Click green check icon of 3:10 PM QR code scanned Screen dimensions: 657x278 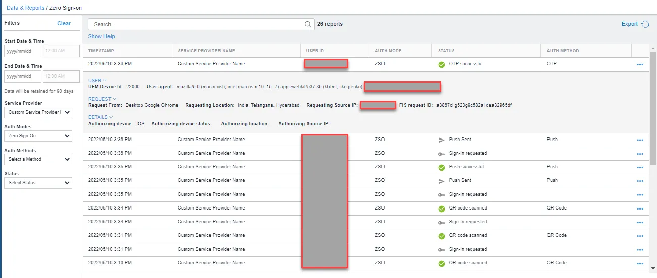[442, 263]
